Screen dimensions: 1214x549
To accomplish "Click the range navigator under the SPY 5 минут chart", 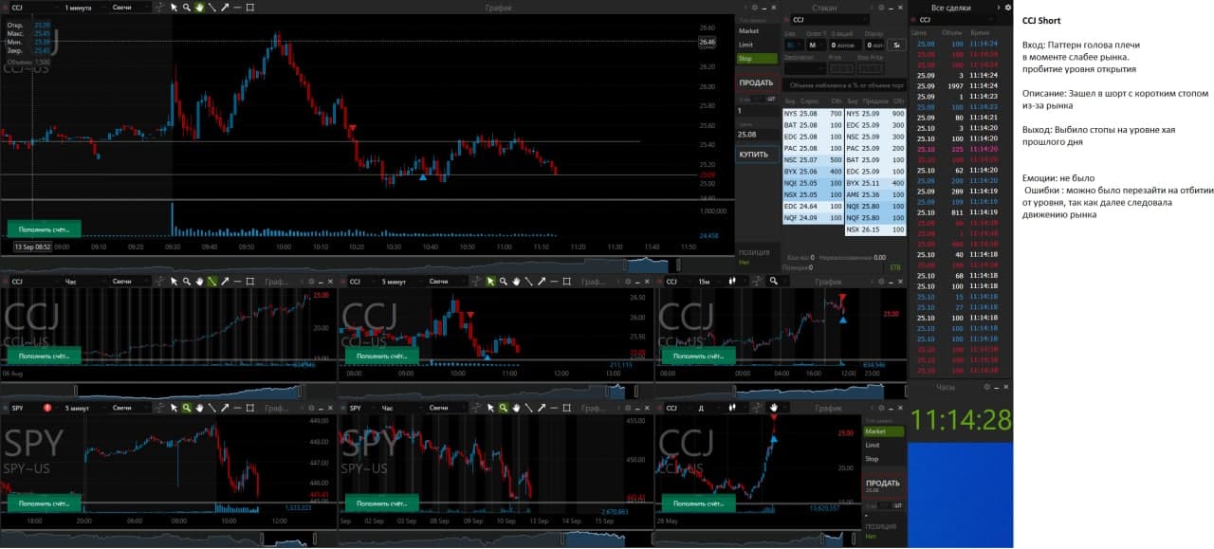I will pyautogui.click(x=169, y=539).
